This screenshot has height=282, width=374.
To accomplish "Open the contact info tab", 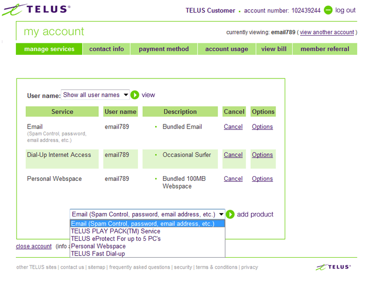I will [106, 49].
